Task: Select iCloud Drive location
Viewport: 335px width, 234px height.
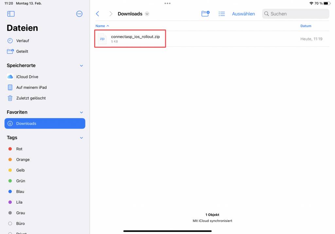Action: 27,77
